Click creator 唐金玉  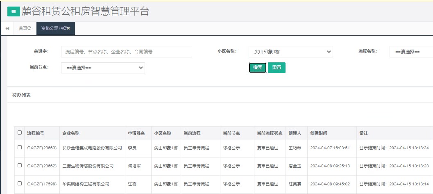click(x=295, y=166)
